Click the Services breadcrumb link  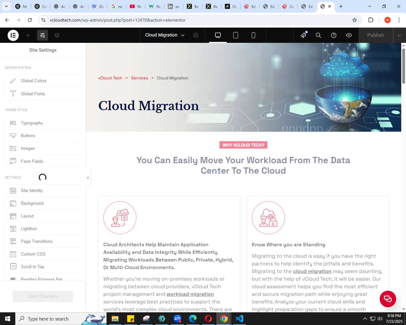tap(140, 78)
